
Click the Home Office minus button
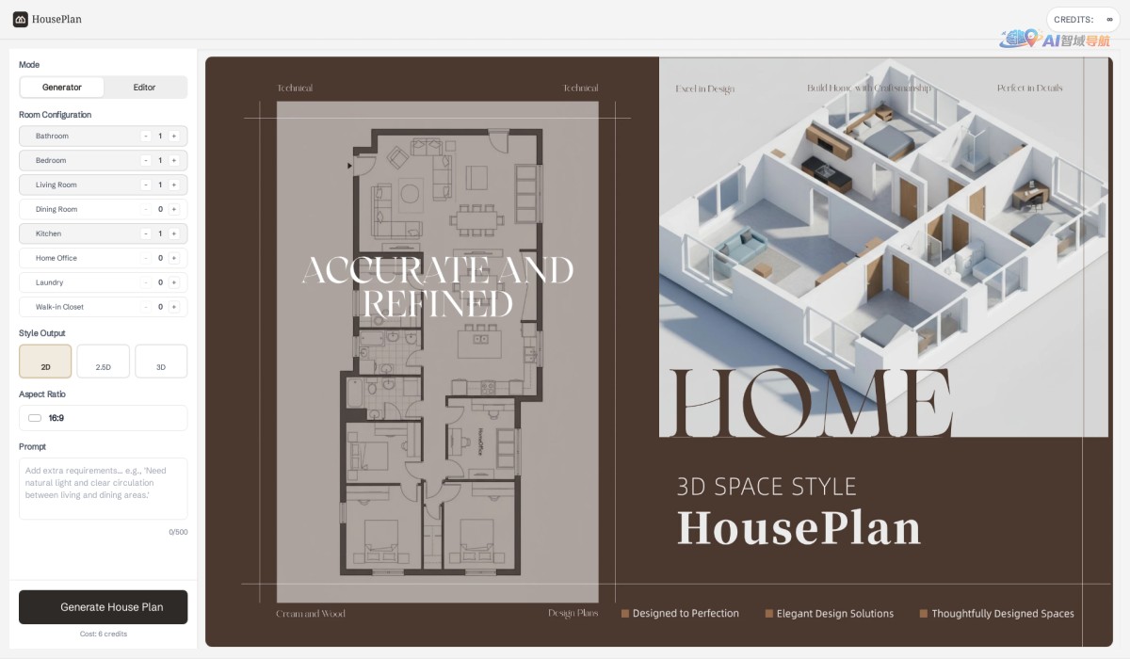146,258
